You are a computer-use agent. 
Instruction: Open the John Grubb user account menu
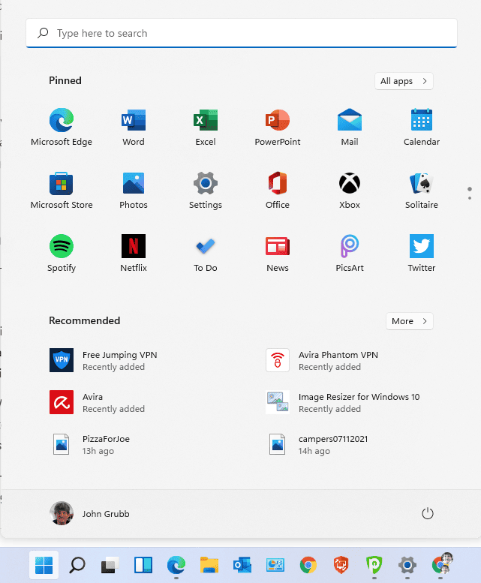(89, 513)
